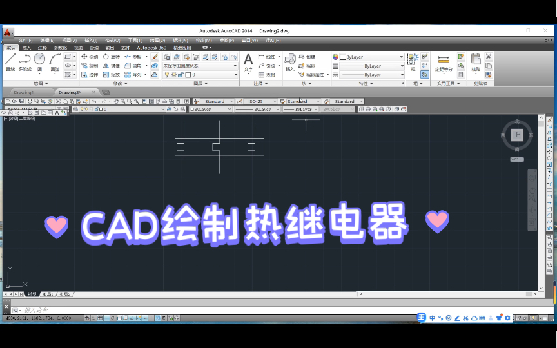
Task: Expand the Annotation (注释) panel
Action: [x=260, y=83]
